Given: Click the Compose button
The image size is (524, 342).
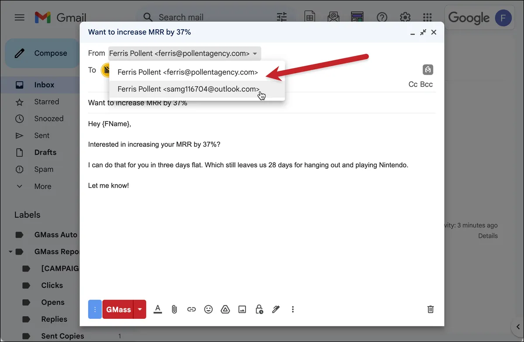Looking at the screenshot, I should click(x=42, y=53).
